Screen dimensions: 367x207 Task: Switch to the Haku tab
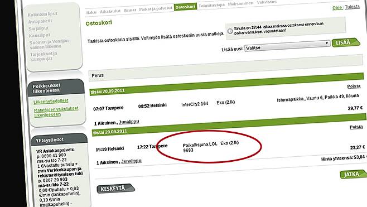tap(91, 12)
